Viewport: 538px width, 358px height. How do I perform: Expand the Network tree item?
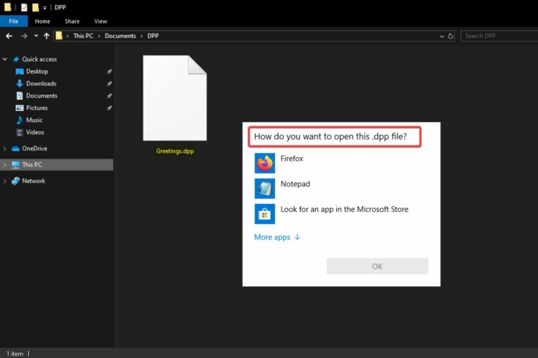5,180
